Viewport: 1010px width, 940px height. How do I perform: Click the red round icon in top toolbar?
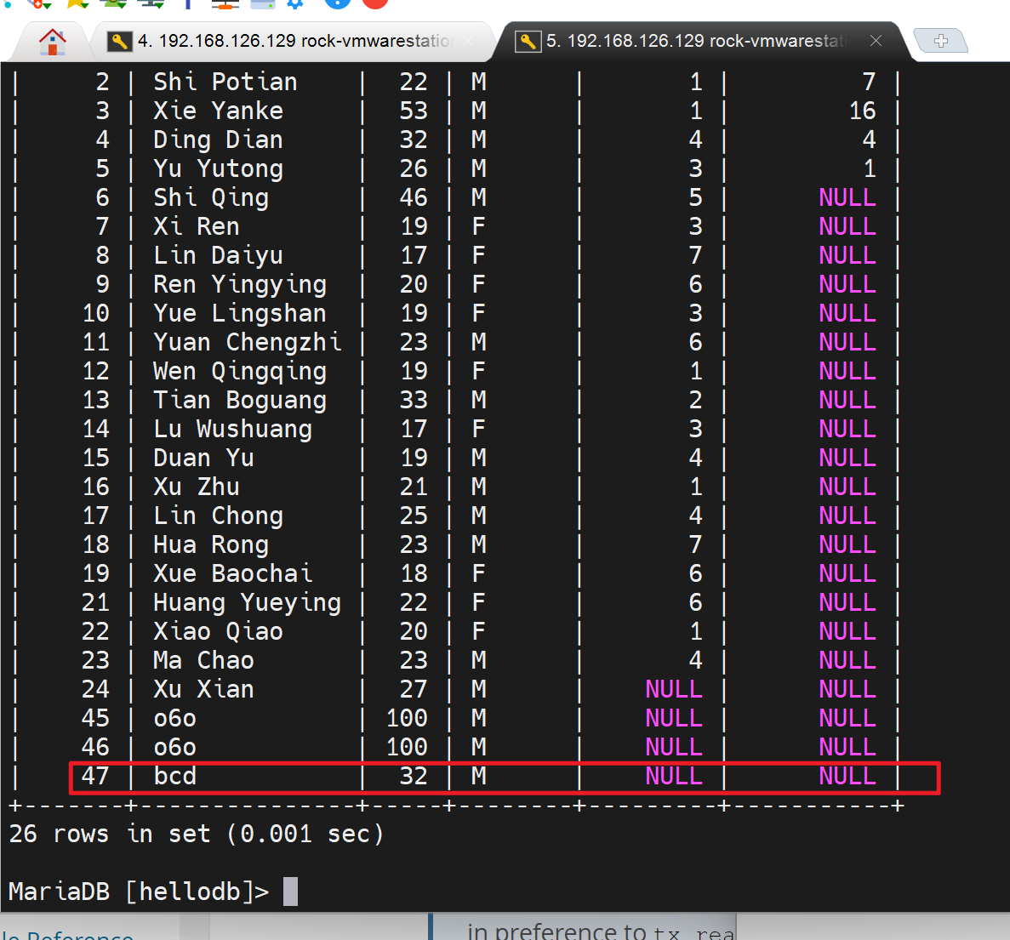point(375,2)
